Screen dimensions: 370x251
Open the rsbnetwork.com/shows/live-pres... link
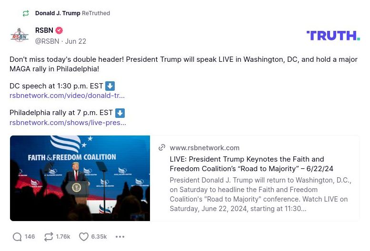(68, 123)
